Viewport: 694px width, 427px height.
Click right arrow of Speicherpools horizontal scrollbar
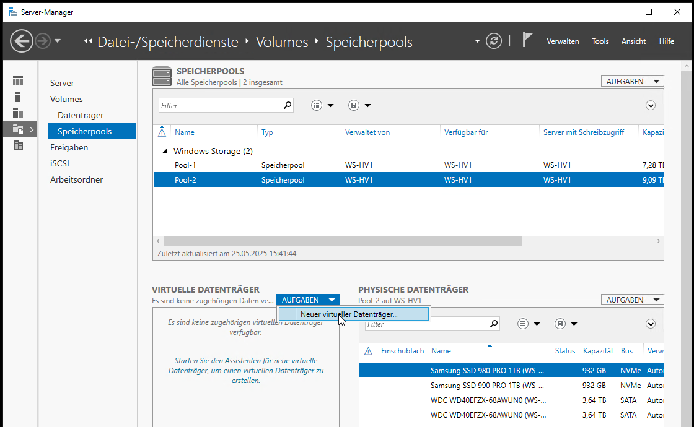pyautogui.click(x=658, y=241)
